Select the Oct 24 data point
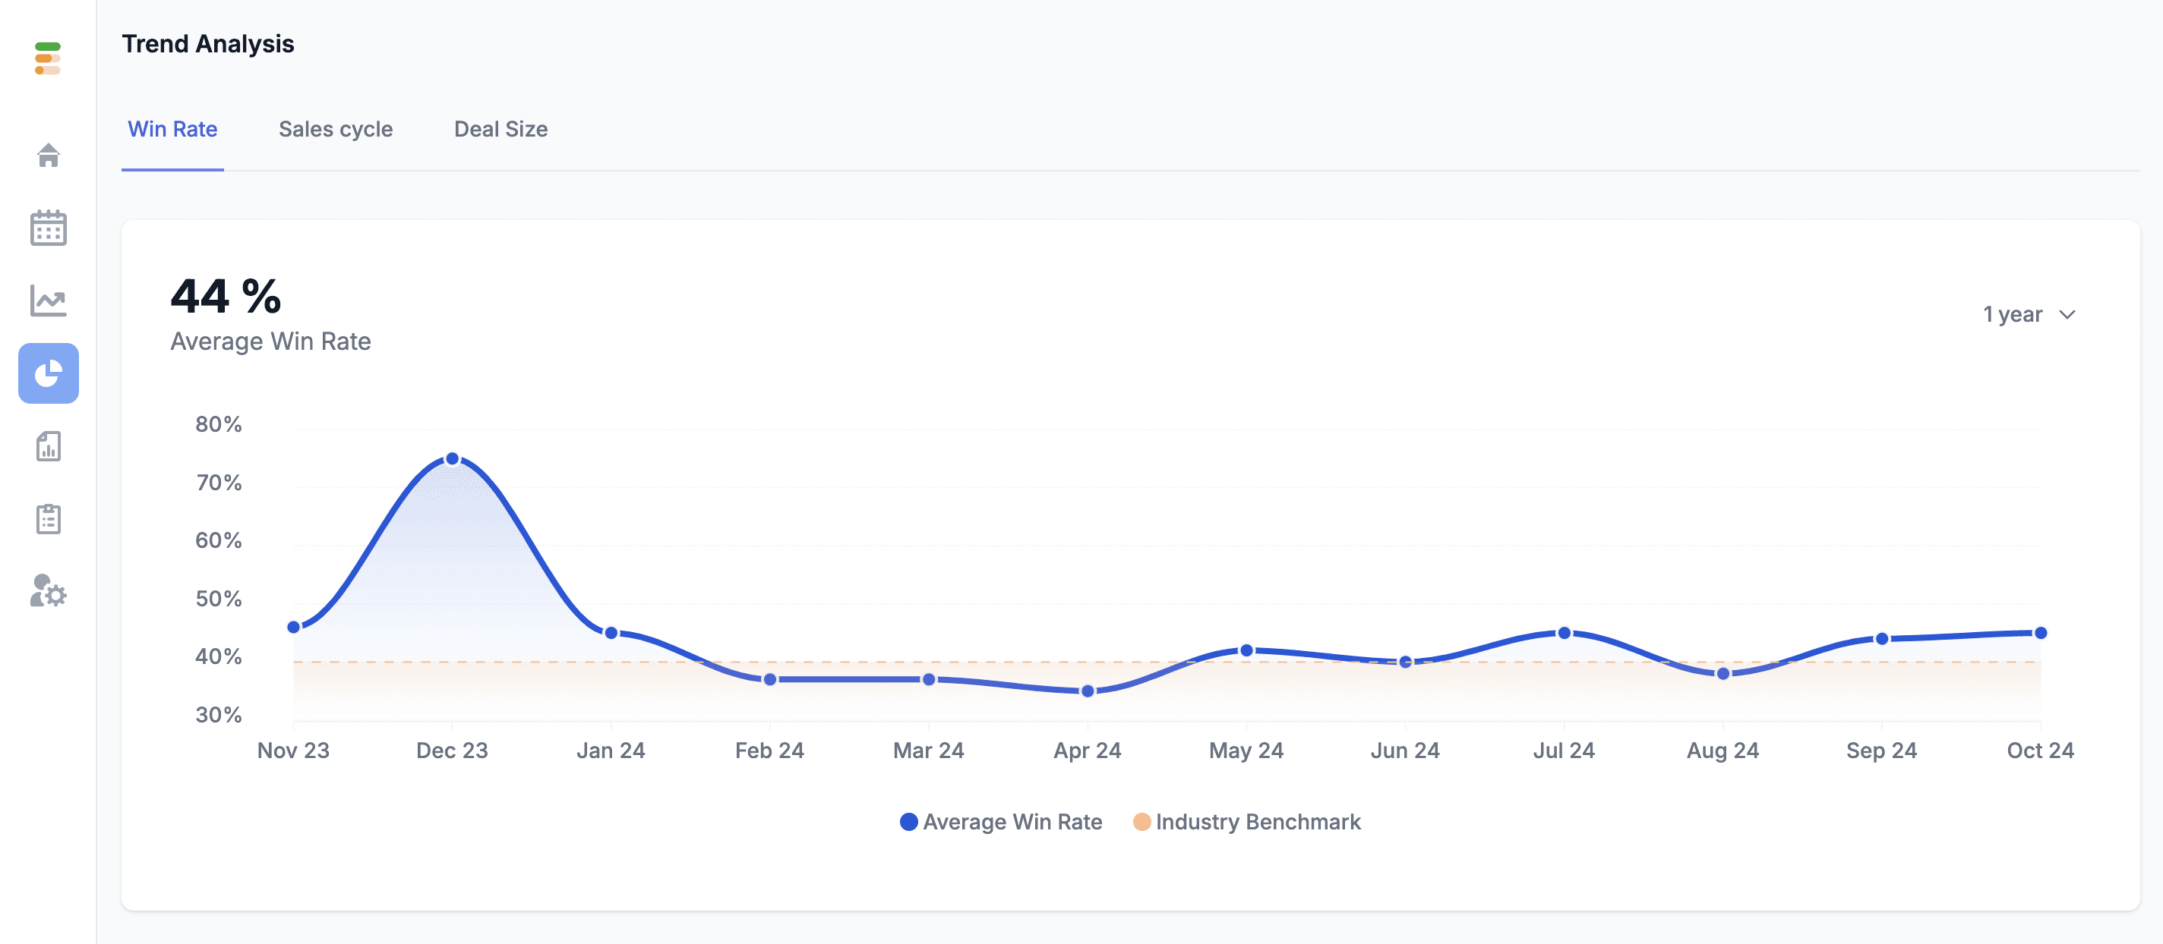The image size is (2163, 944). tap(2041, 633)
